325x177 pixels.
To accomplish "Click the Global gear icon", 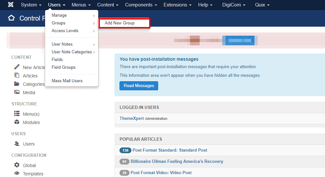I will 17,165.
